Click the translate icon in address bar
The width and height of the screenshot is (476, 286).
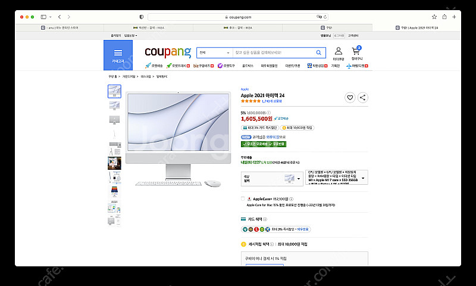(x=319, y=17)
